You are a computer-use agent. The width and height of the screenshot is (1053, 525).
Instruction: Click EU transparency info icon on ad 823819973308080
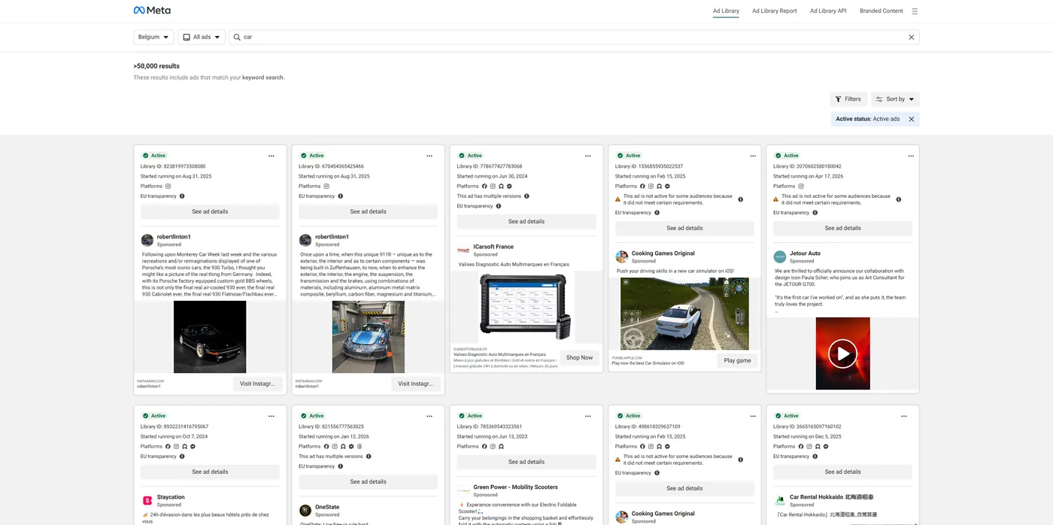tap(182, 196)
